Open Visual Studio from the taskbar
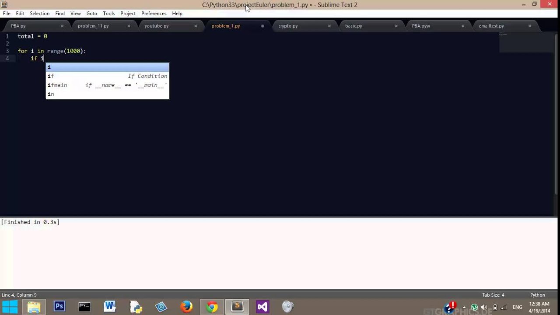560x315 pixels. point(262,307)
